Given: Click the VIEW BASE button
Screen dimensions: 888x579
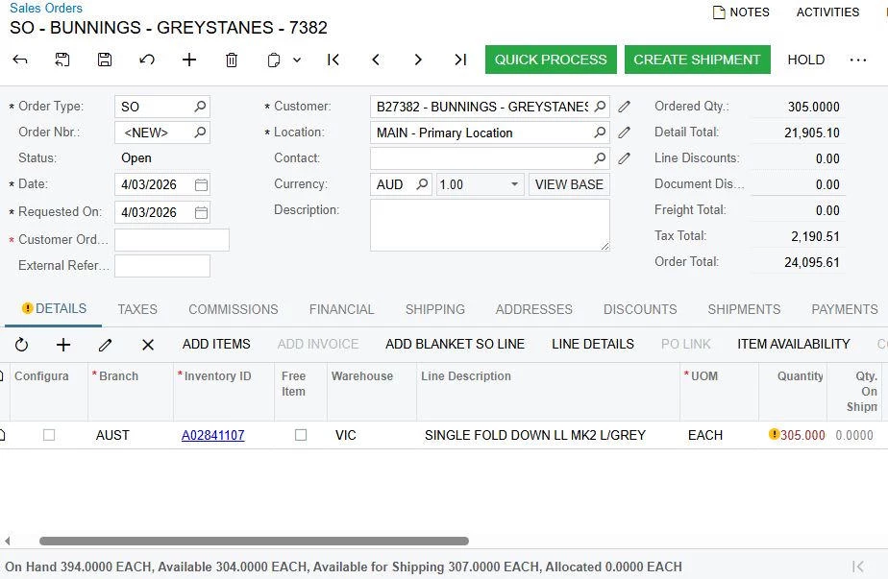Looking at the screenshot, I should click(x=569, y=184).
